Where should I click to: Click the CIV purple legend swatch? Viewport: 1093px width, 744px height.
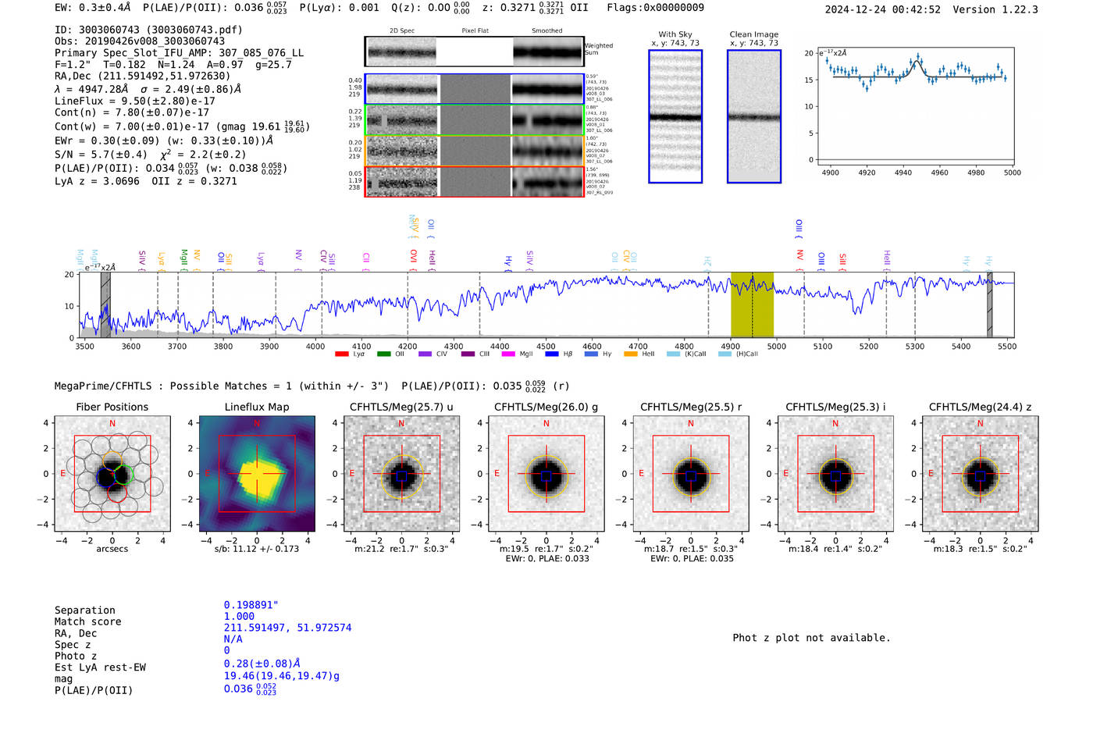pos(425,354)
